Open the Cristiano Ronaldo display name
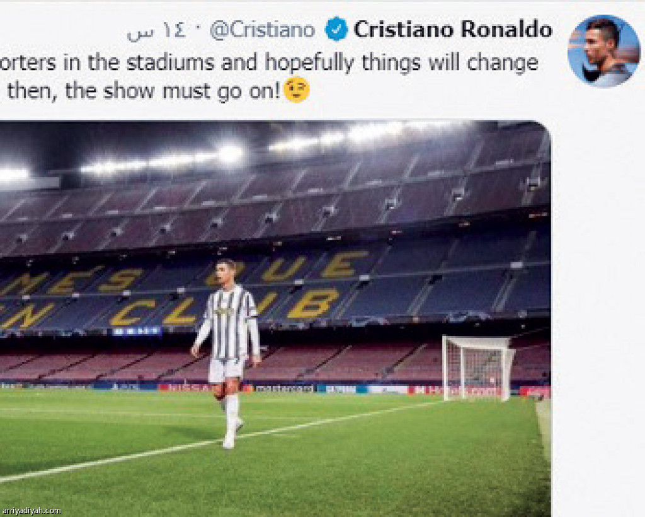Image resolution: width=645 pixels, height=517 pixels. pos(452,30)
